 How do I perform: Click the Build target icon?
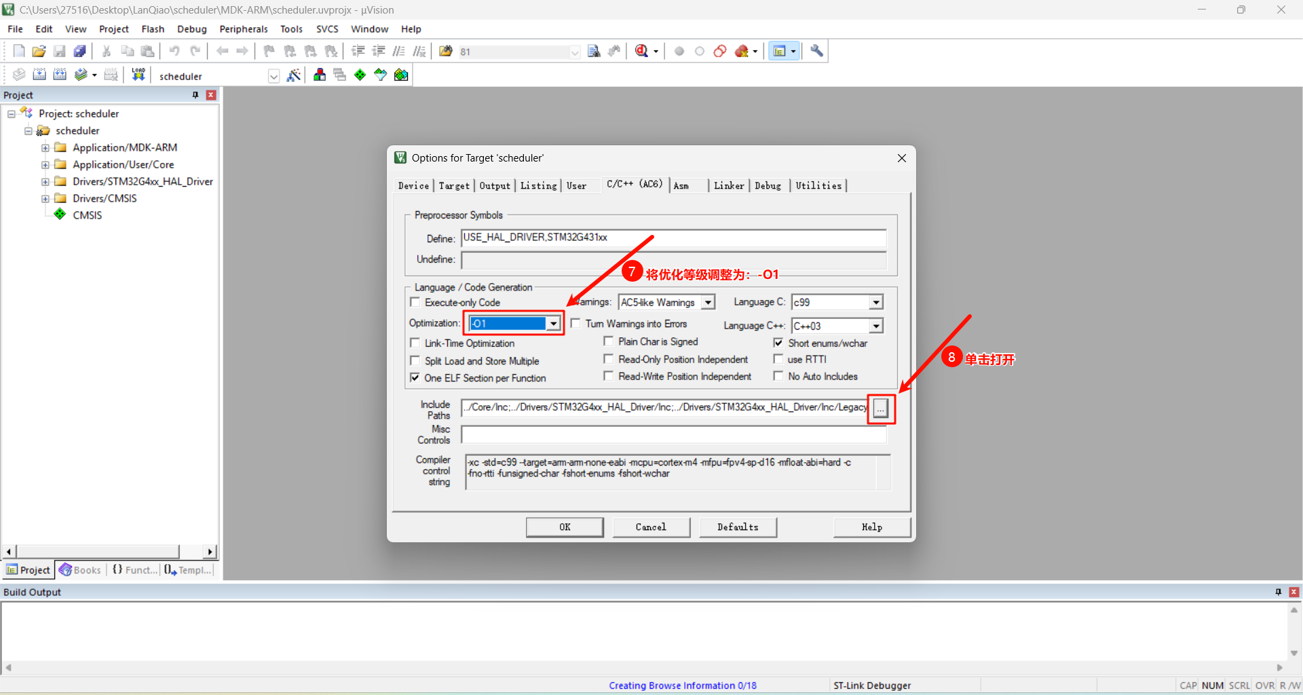point(39,75)
